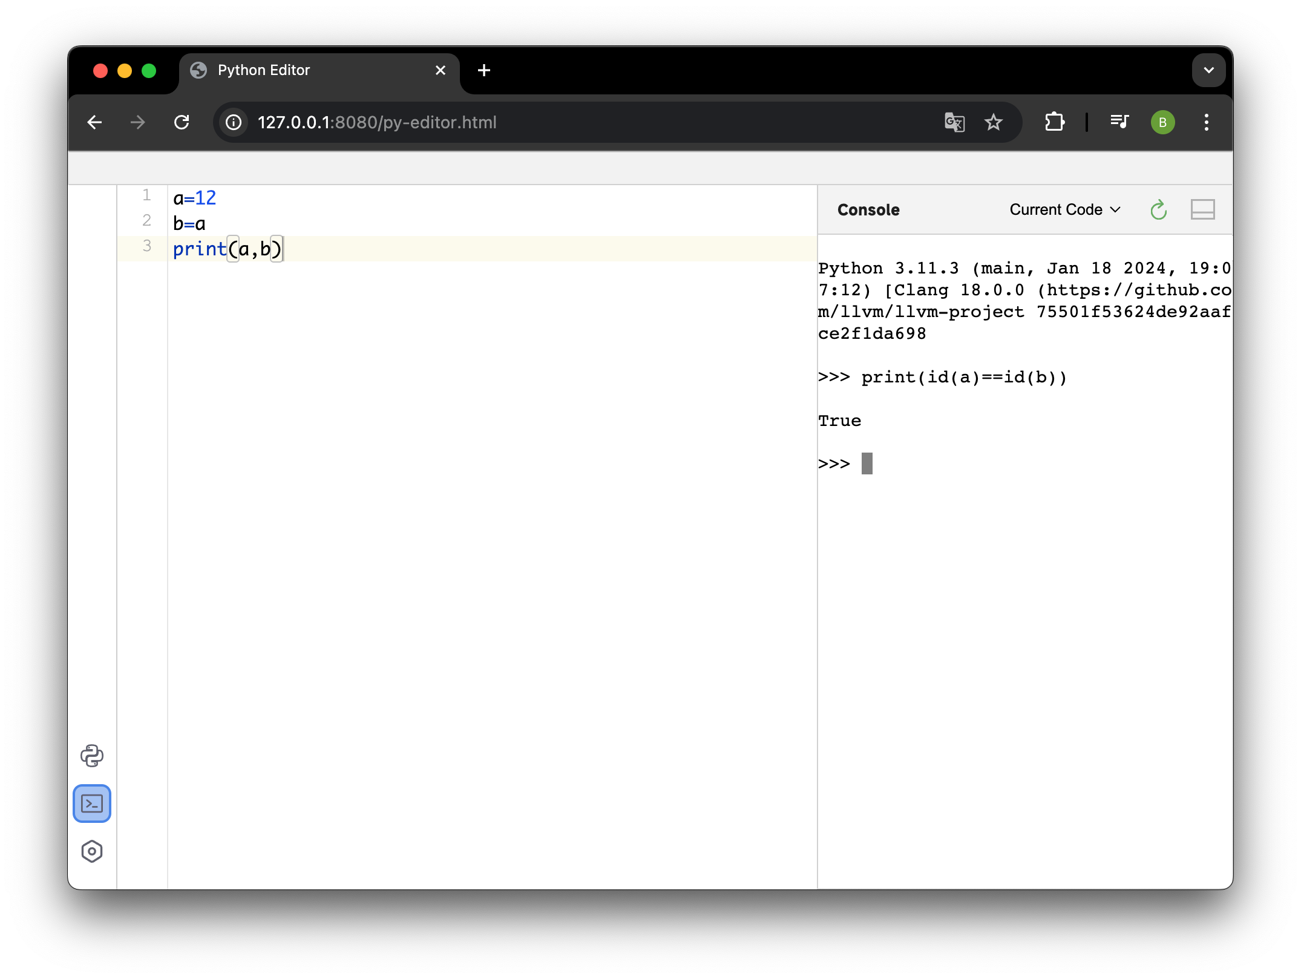Click code line 2 'b=a'
Screen dimensions: 1301x979
click(x=189, y=223)
